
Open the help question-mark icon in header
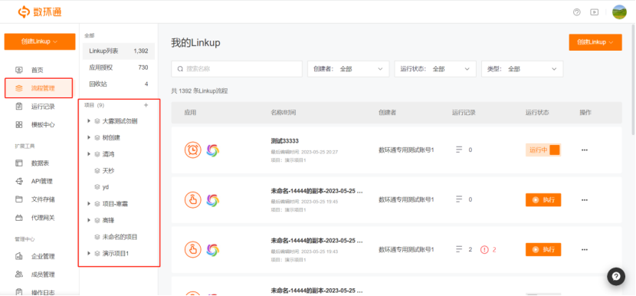[577, 12]
